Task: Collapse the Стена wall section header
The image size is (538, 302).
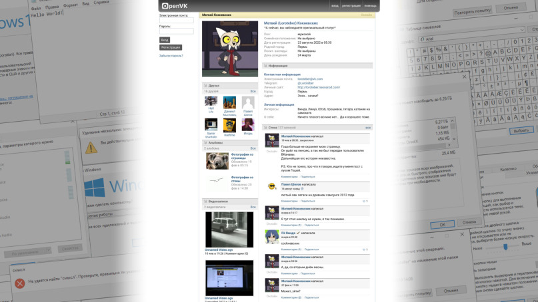Action: (317, 127)
